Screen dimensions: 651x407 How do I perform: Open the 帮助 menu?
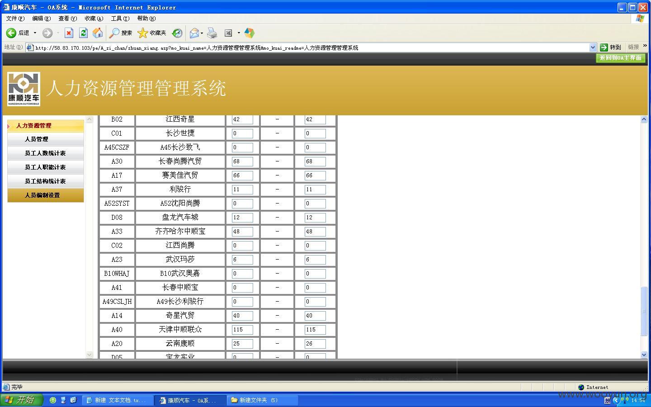coord(146,19)
